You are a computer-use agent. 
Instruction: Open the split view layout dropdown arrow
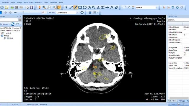click(x=98, y=13)
